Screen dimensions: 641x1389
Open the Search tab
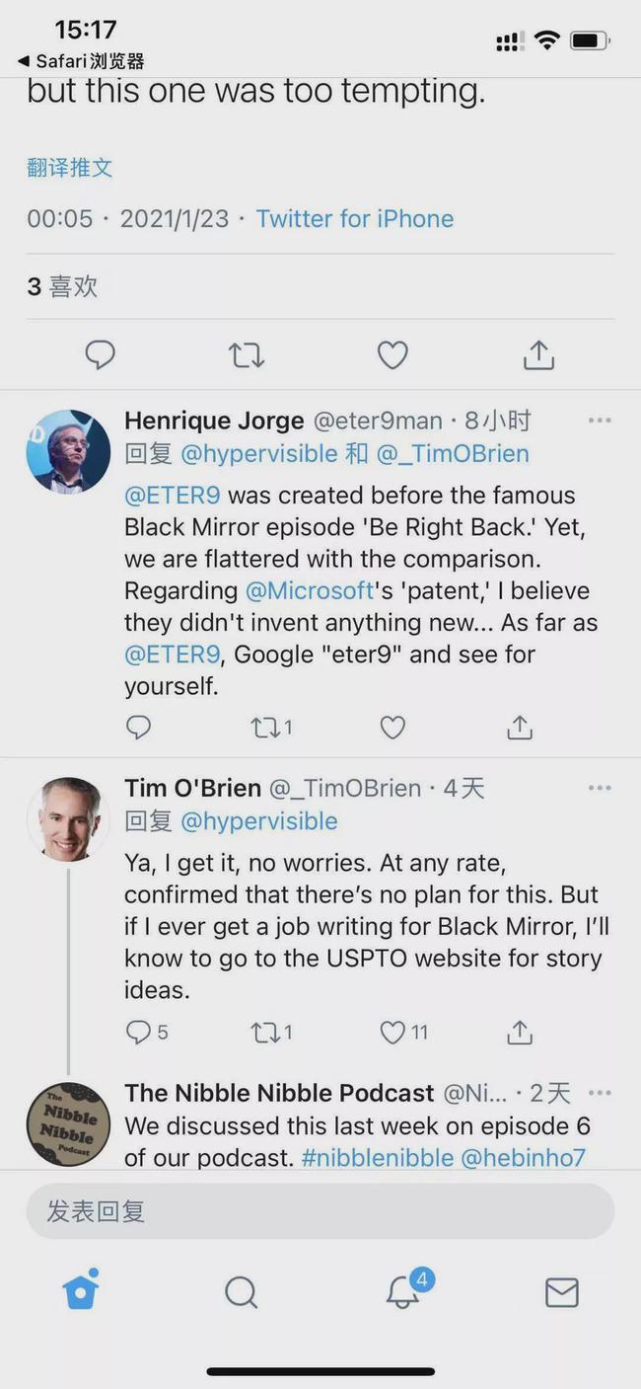click(x=241, y=1291)
